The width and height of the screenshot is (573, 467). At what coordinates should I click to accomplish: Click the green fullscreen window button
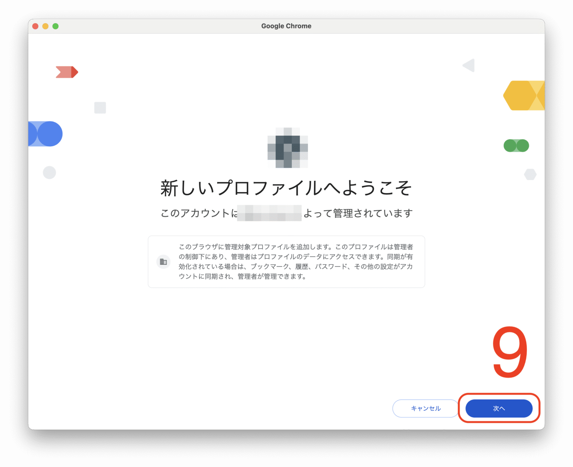pos(56,26)
